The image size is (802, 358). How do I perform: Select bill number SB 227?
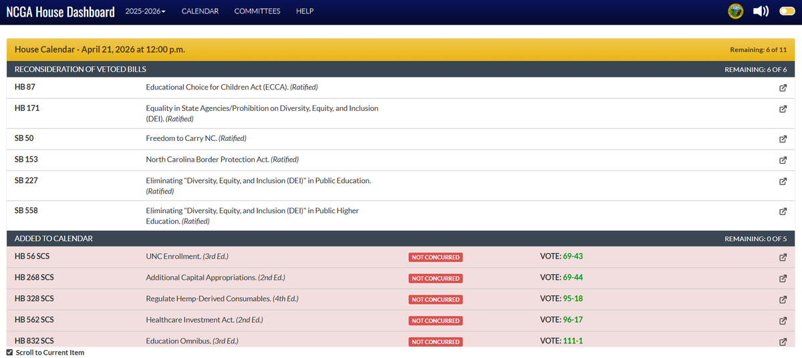coord(26,180)
